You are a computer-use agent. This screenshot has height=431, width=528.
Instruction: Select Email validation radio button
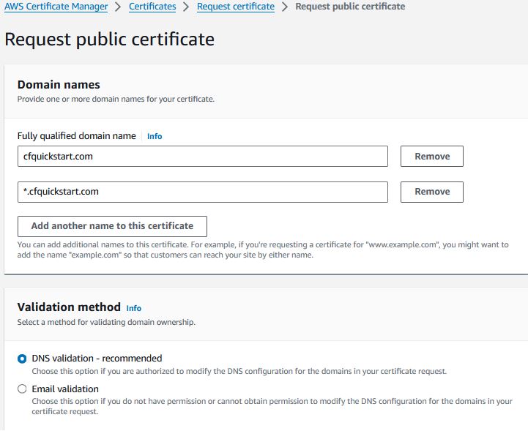point(22,389)
